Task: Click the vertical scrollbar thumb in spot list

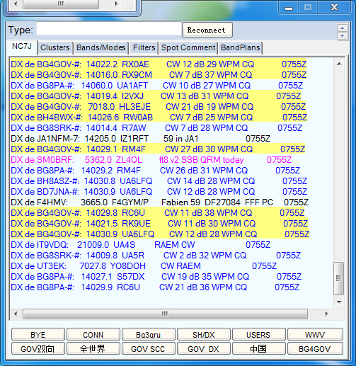Action: pos(339,278)
